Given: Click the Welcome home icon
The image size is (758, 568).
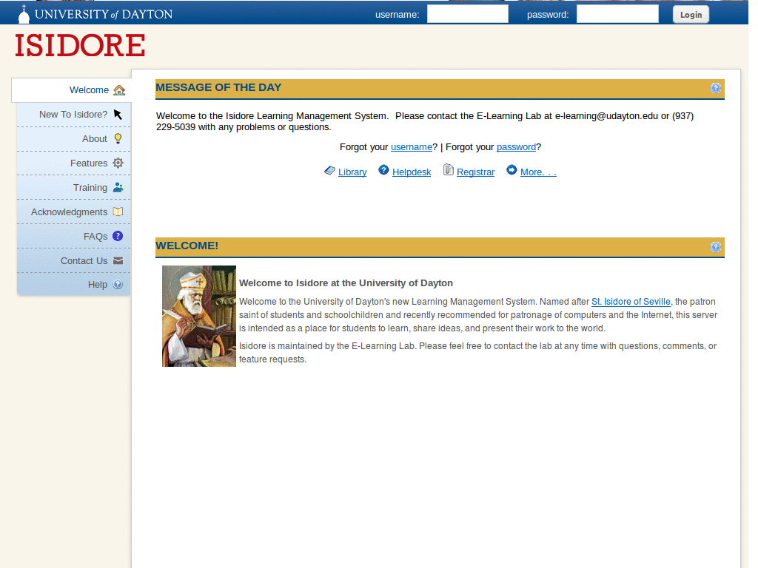Looking at the screenshot, I should tap(119, 90).
